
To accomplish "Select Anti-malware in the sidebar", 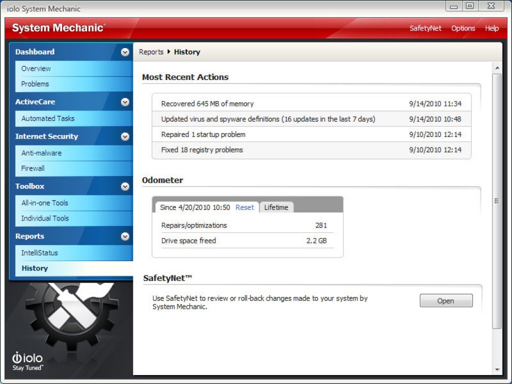I will (41, 153).
